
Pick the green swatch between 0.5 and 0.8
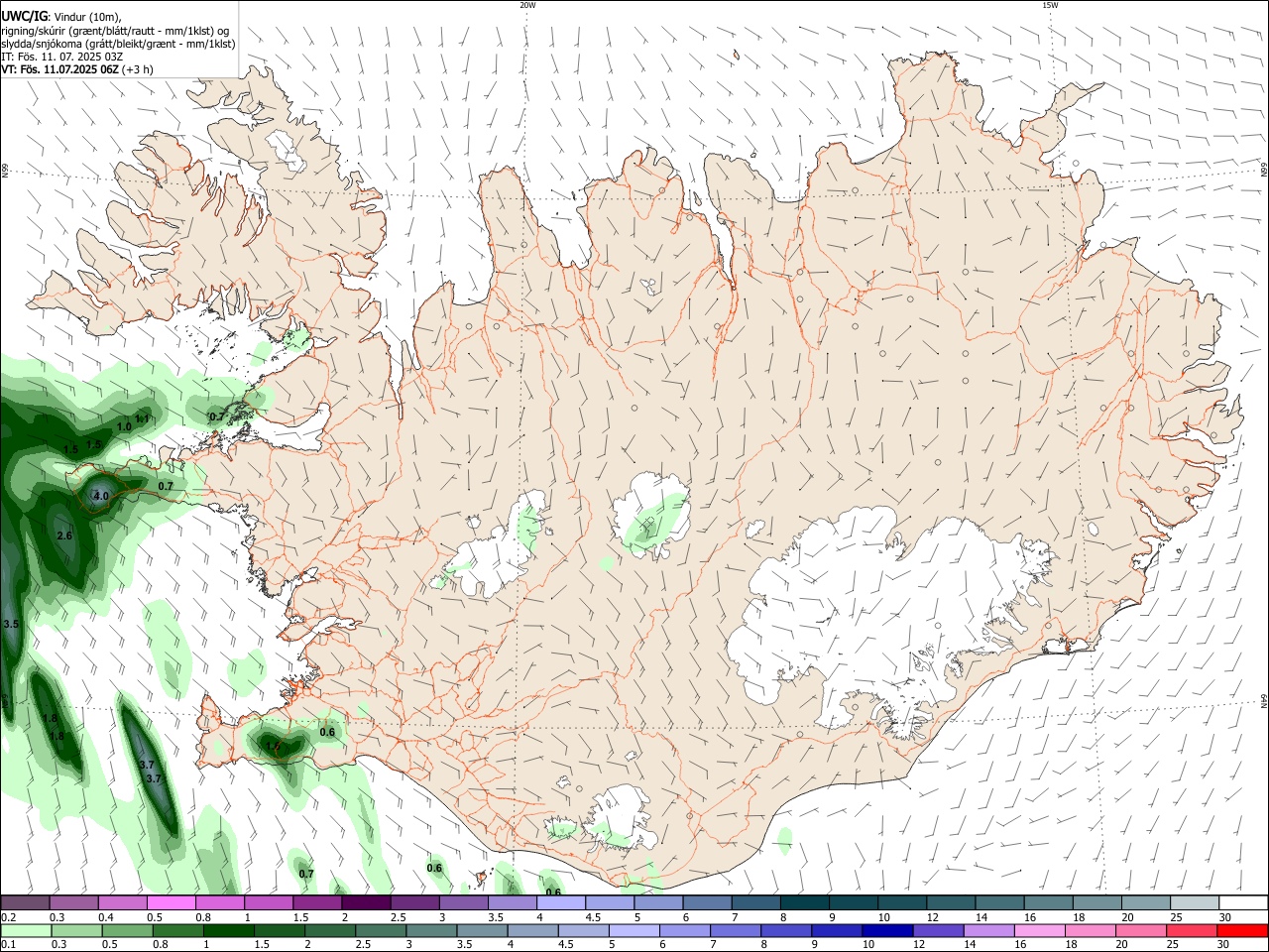click(x=127, y=931)
